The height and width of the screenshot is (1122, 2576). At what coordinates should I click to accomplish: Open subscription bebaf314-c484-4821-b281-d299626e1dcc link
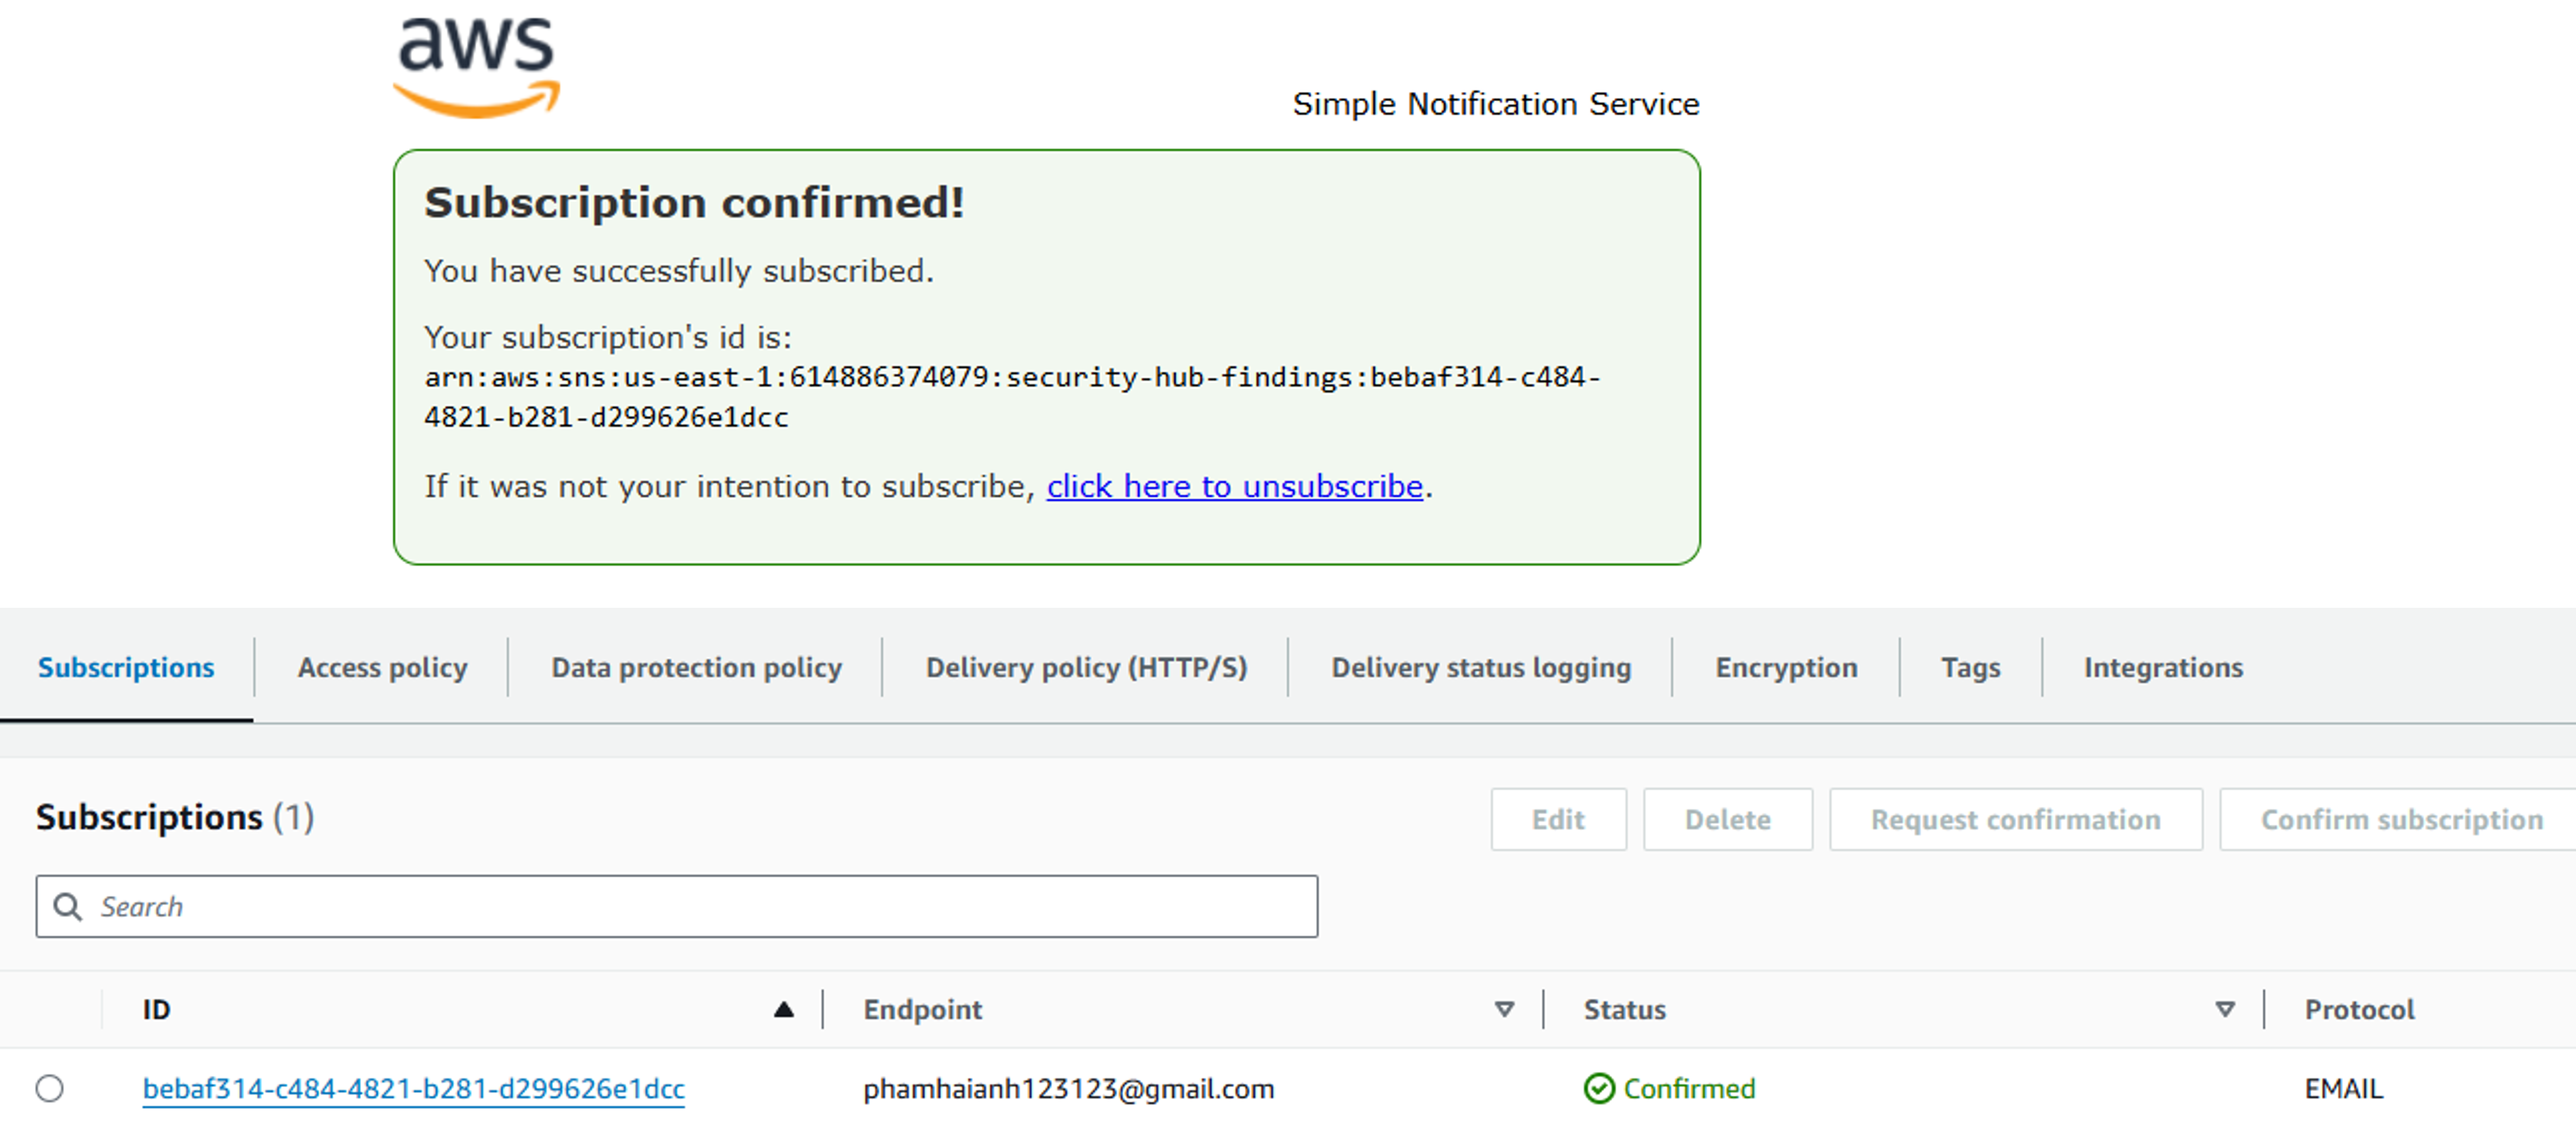pyautogui.click(x=414, y=1088)
